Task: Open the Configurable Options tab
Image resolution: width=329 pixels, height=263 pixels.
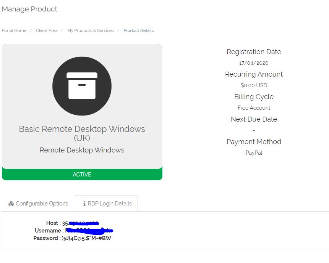Action: pyautogui.click(x=38, y=204)
